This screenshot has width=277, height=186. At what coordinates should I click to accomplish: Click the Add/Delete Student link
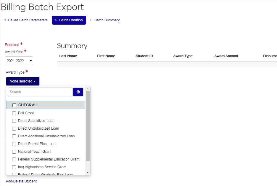[x=21, y=181]
